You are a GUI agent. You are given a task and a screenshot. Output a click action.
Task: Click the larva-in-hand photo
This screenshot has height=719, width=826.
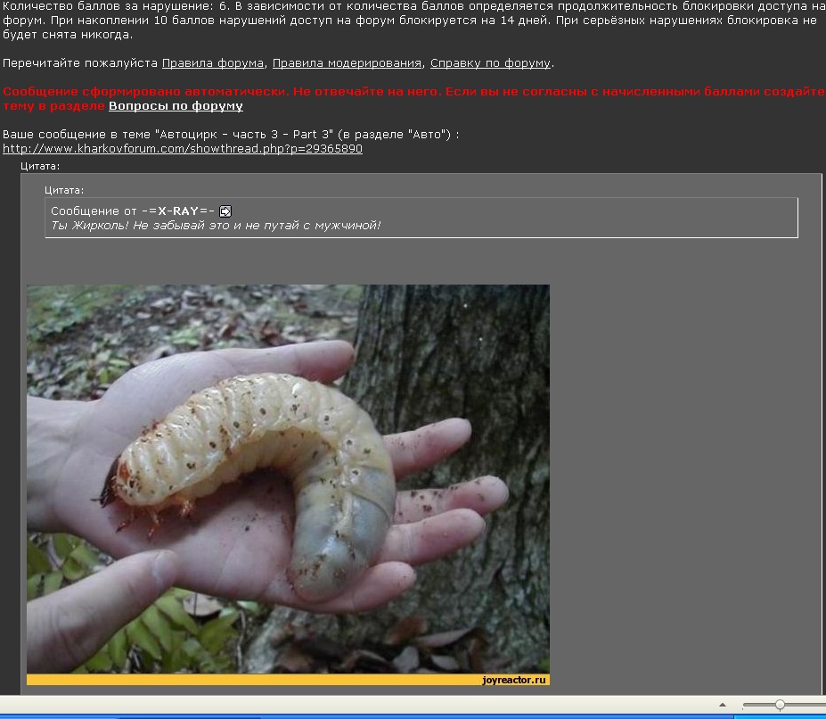(x=288, y=484)
